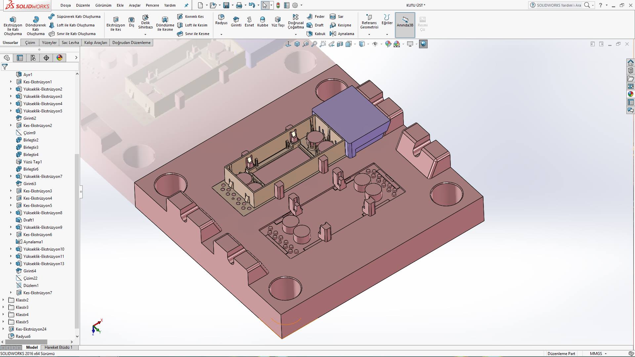The height and width of the screenshot is (357, 635).
Task: Open the Görünüm menu
Action: [x=103, y=5]
